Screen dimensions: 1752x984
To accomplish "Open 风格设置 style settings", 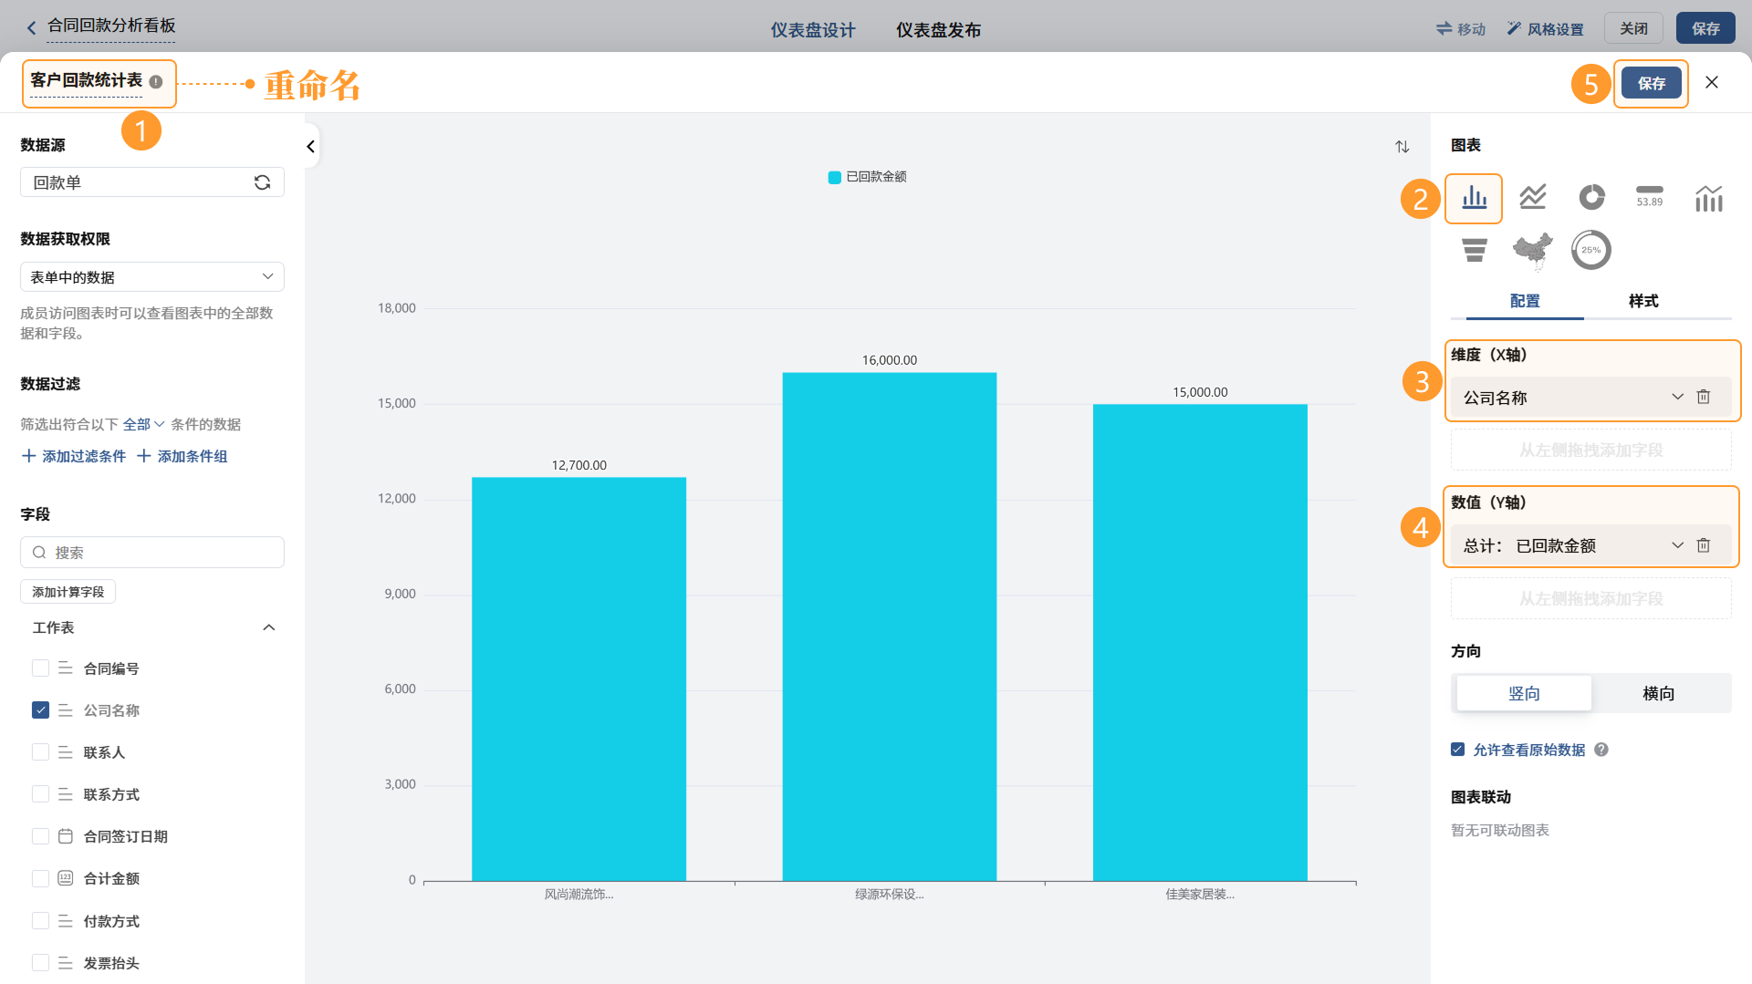I will pos(1545,29).
